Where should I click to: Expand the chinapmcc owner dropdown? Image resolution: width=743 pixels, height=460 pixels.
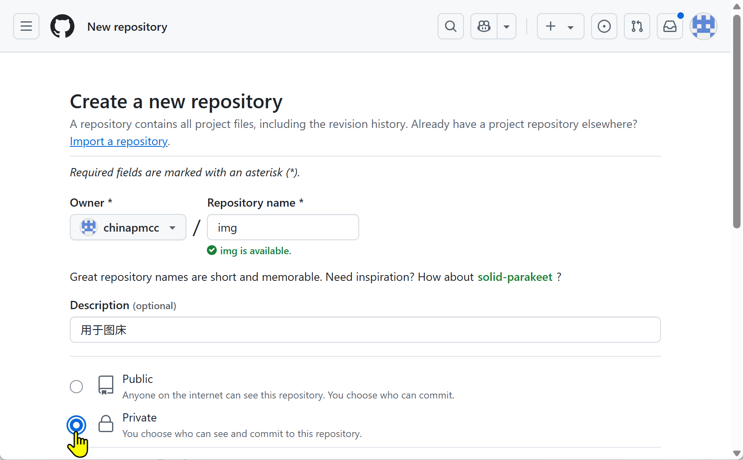point(128,228)
